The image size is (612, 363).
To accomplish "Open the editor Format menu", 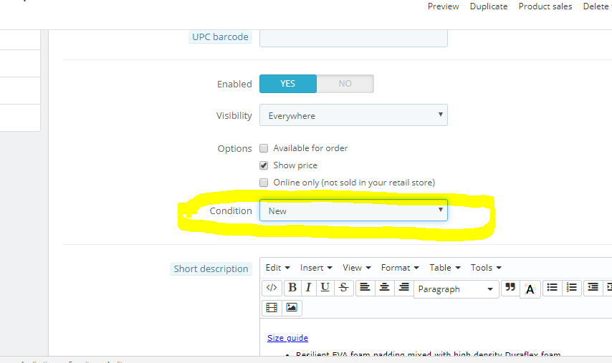I will click(x=400, y=268).
